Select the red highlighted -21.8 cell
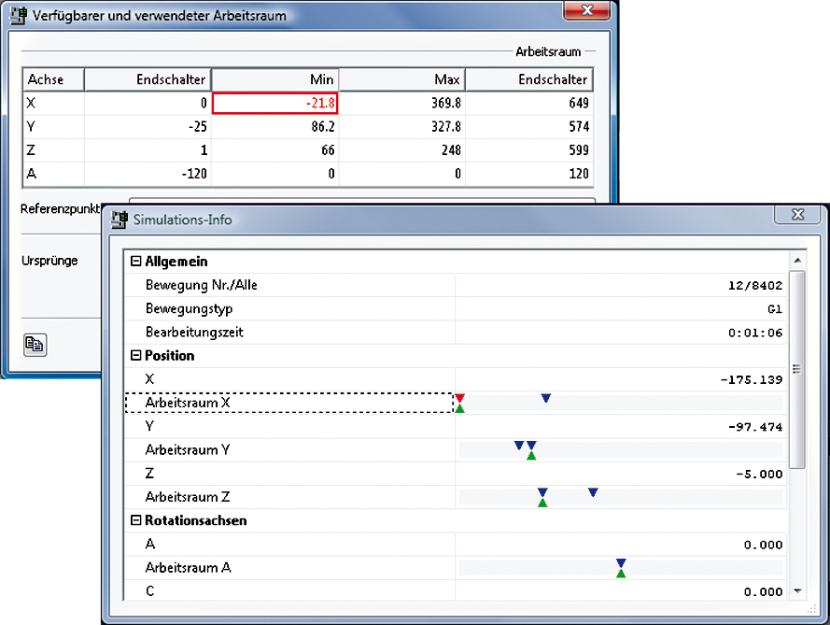This screenshot has width=830, height=625. (274, 104)
